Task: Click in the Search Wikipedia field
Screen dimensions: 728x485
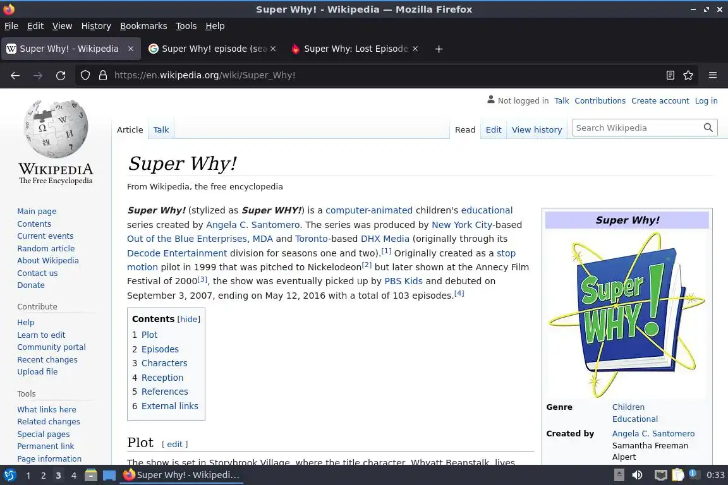Action: [x=638, y=128]
